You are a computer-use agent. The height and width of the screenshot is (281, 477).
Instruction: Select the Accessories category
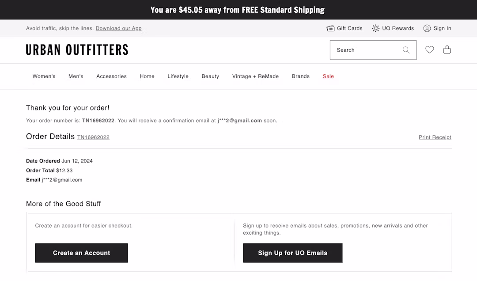coord(111,76)
